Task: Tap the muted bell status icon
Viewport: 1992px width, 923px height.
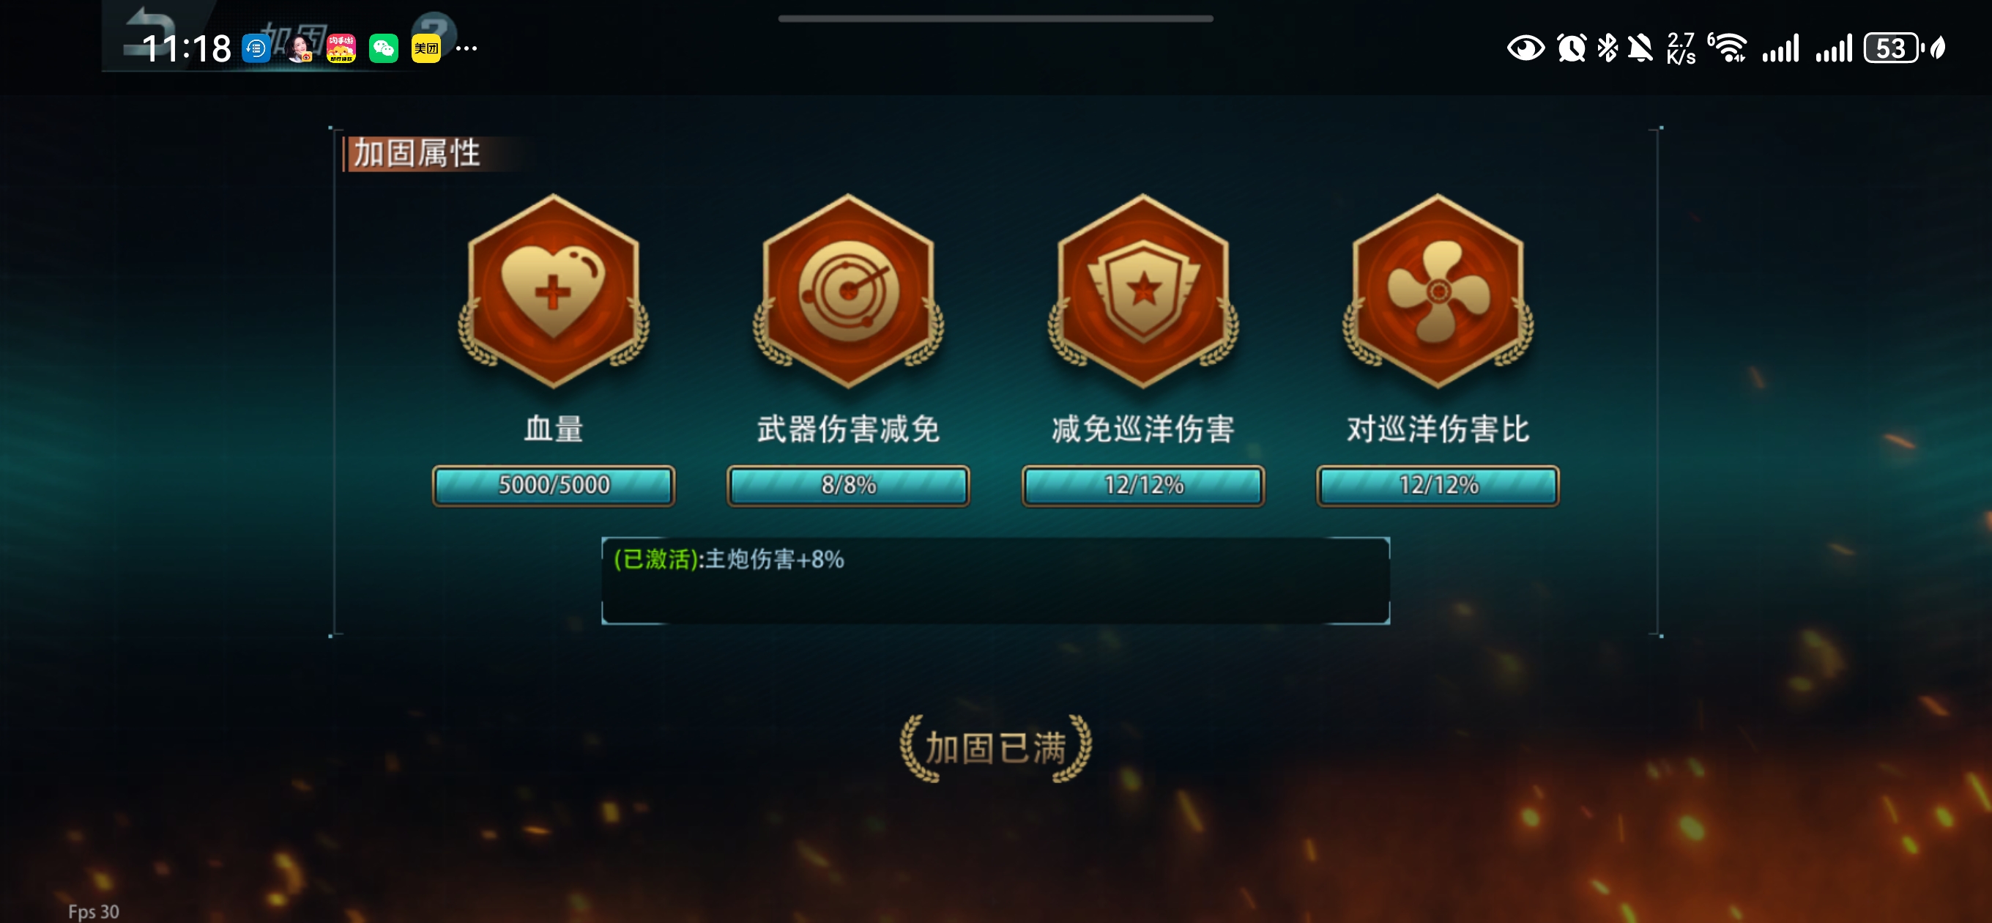Action: [1640, 49]
